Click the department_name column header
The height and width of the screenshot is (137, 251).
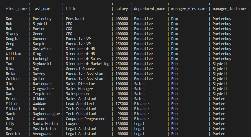[x=149, y=9]
